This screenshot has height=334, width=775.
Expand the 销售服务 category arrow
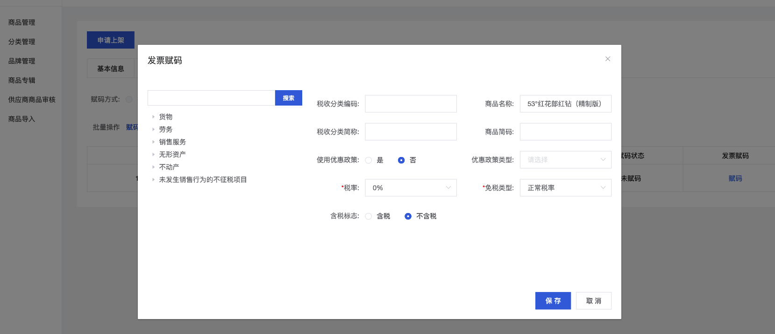tap(153, 142)
